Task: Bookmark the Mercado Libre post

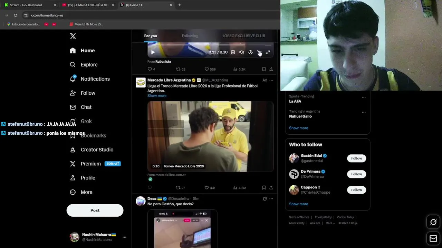Action: coord(264,188)
